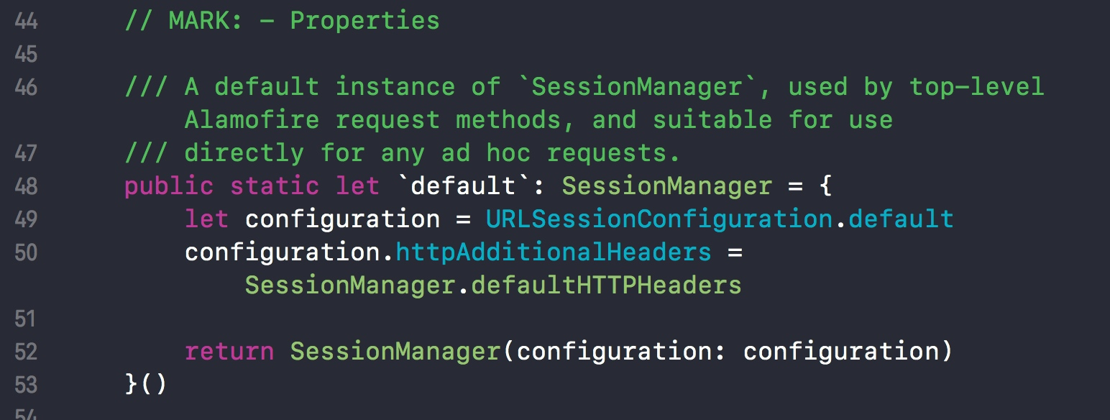Image resolution: width=1110 pixels, height=420 pixels.
Task: Click SessionManager in the return statement
Action: point(395,352)
